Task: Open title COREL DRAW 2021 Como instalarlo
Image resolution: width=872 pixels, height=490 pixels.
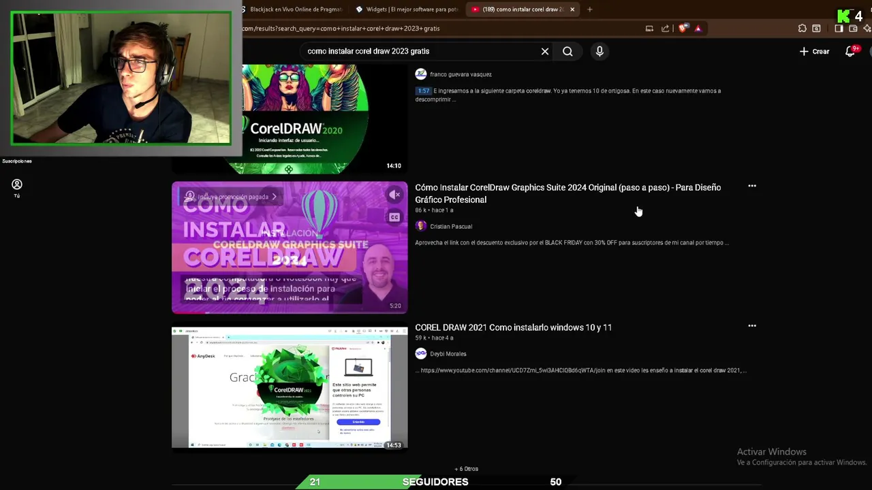Action: click(514, 327)
